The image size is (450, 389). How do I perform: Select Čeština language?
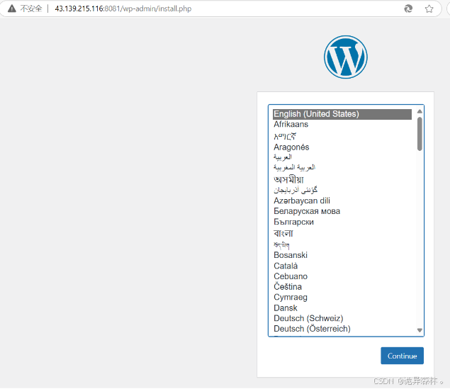point(342,286)
